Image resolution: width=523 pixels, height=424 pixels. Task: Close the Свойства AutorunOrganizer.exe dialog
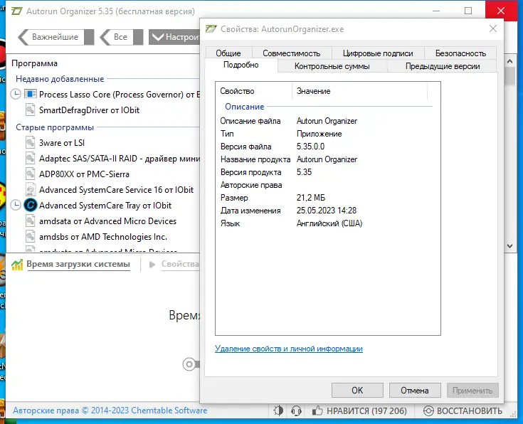[x=493, y=28]
